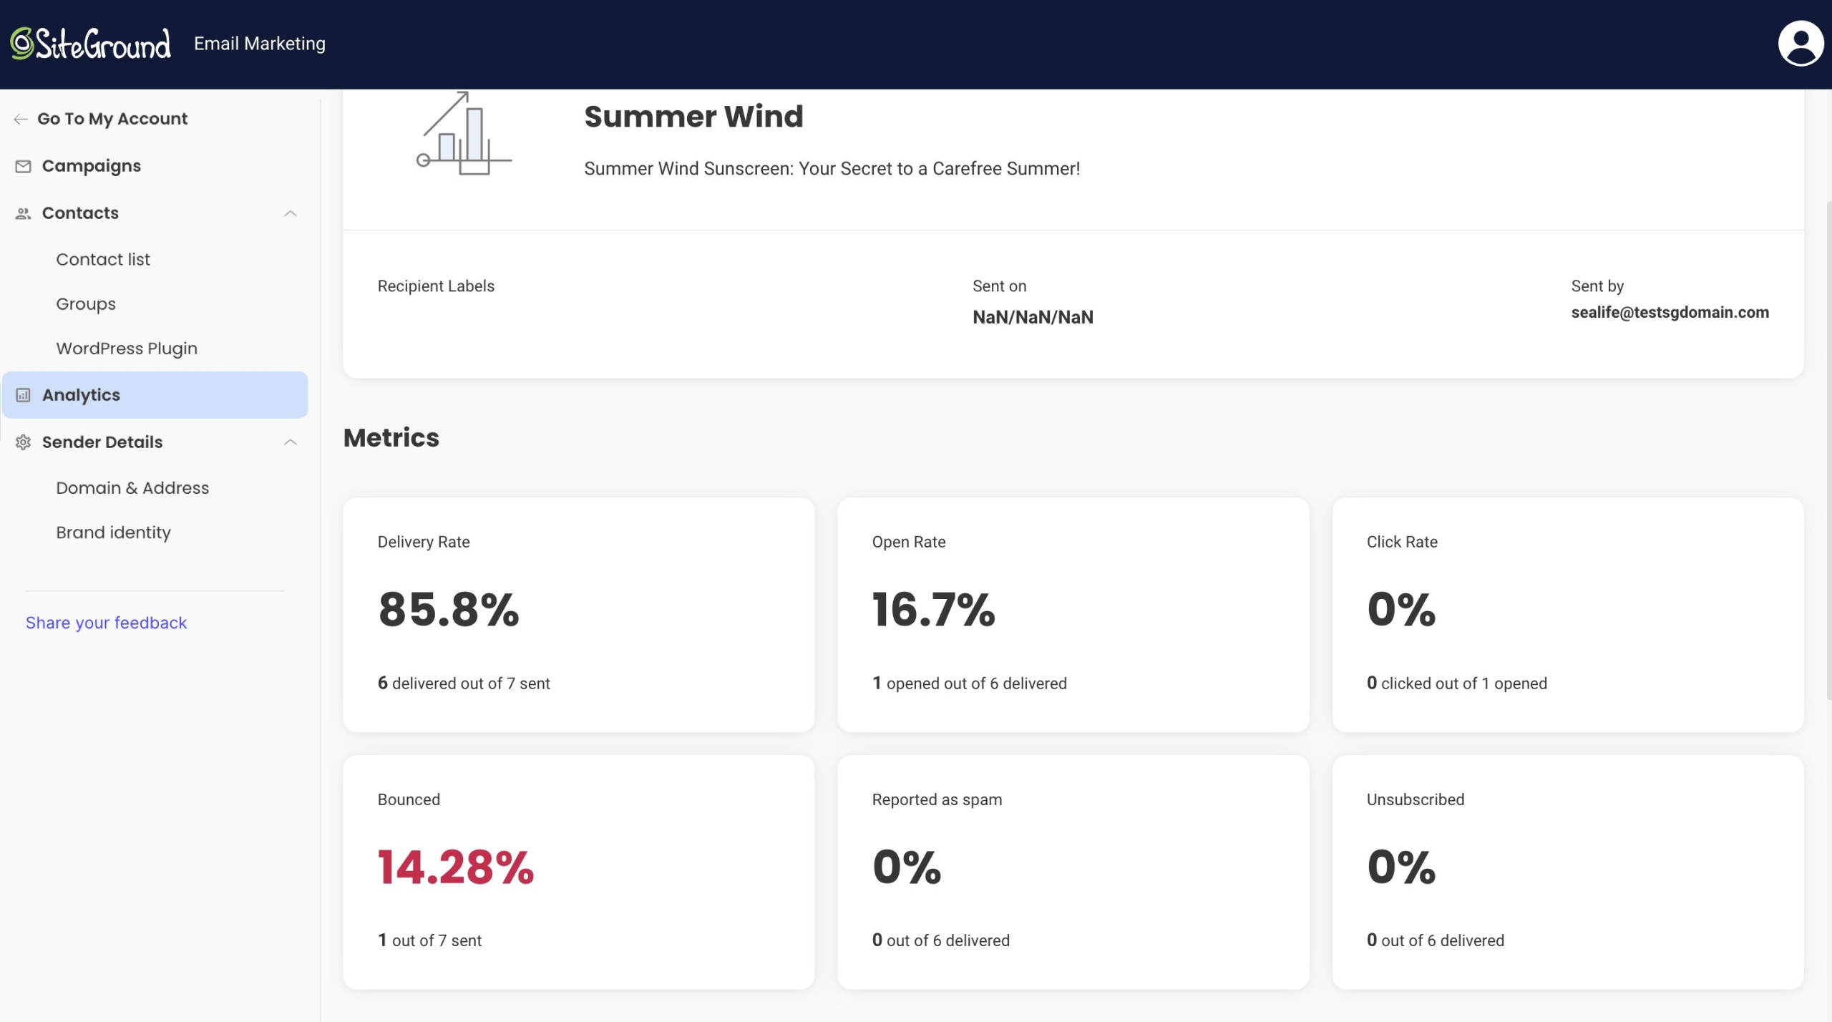
Task: Open WordPress Plugin page
Action: point(127,349)
